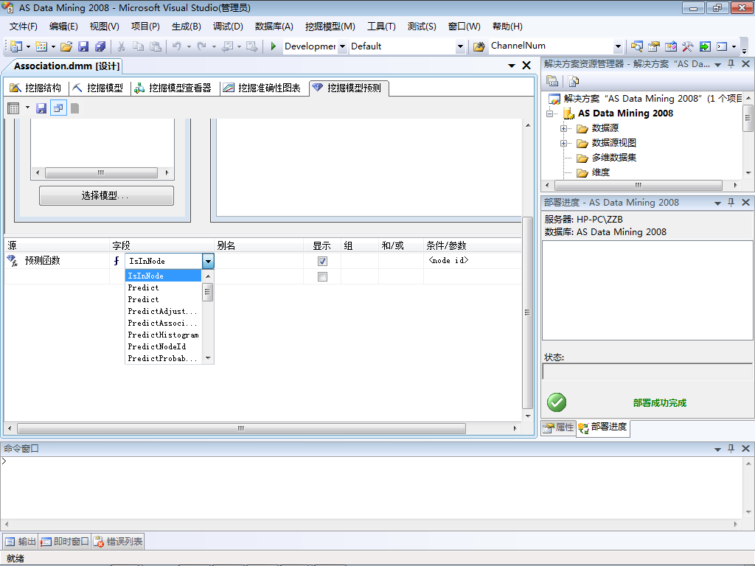Image resolution: width=755 pixels, height=566 pixels.
Task: Click the Add New Item toolbar icon
Action: [41, 46]
